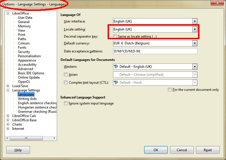
Task: Expand the Internet tree node
Action: (x=8, y=129)
